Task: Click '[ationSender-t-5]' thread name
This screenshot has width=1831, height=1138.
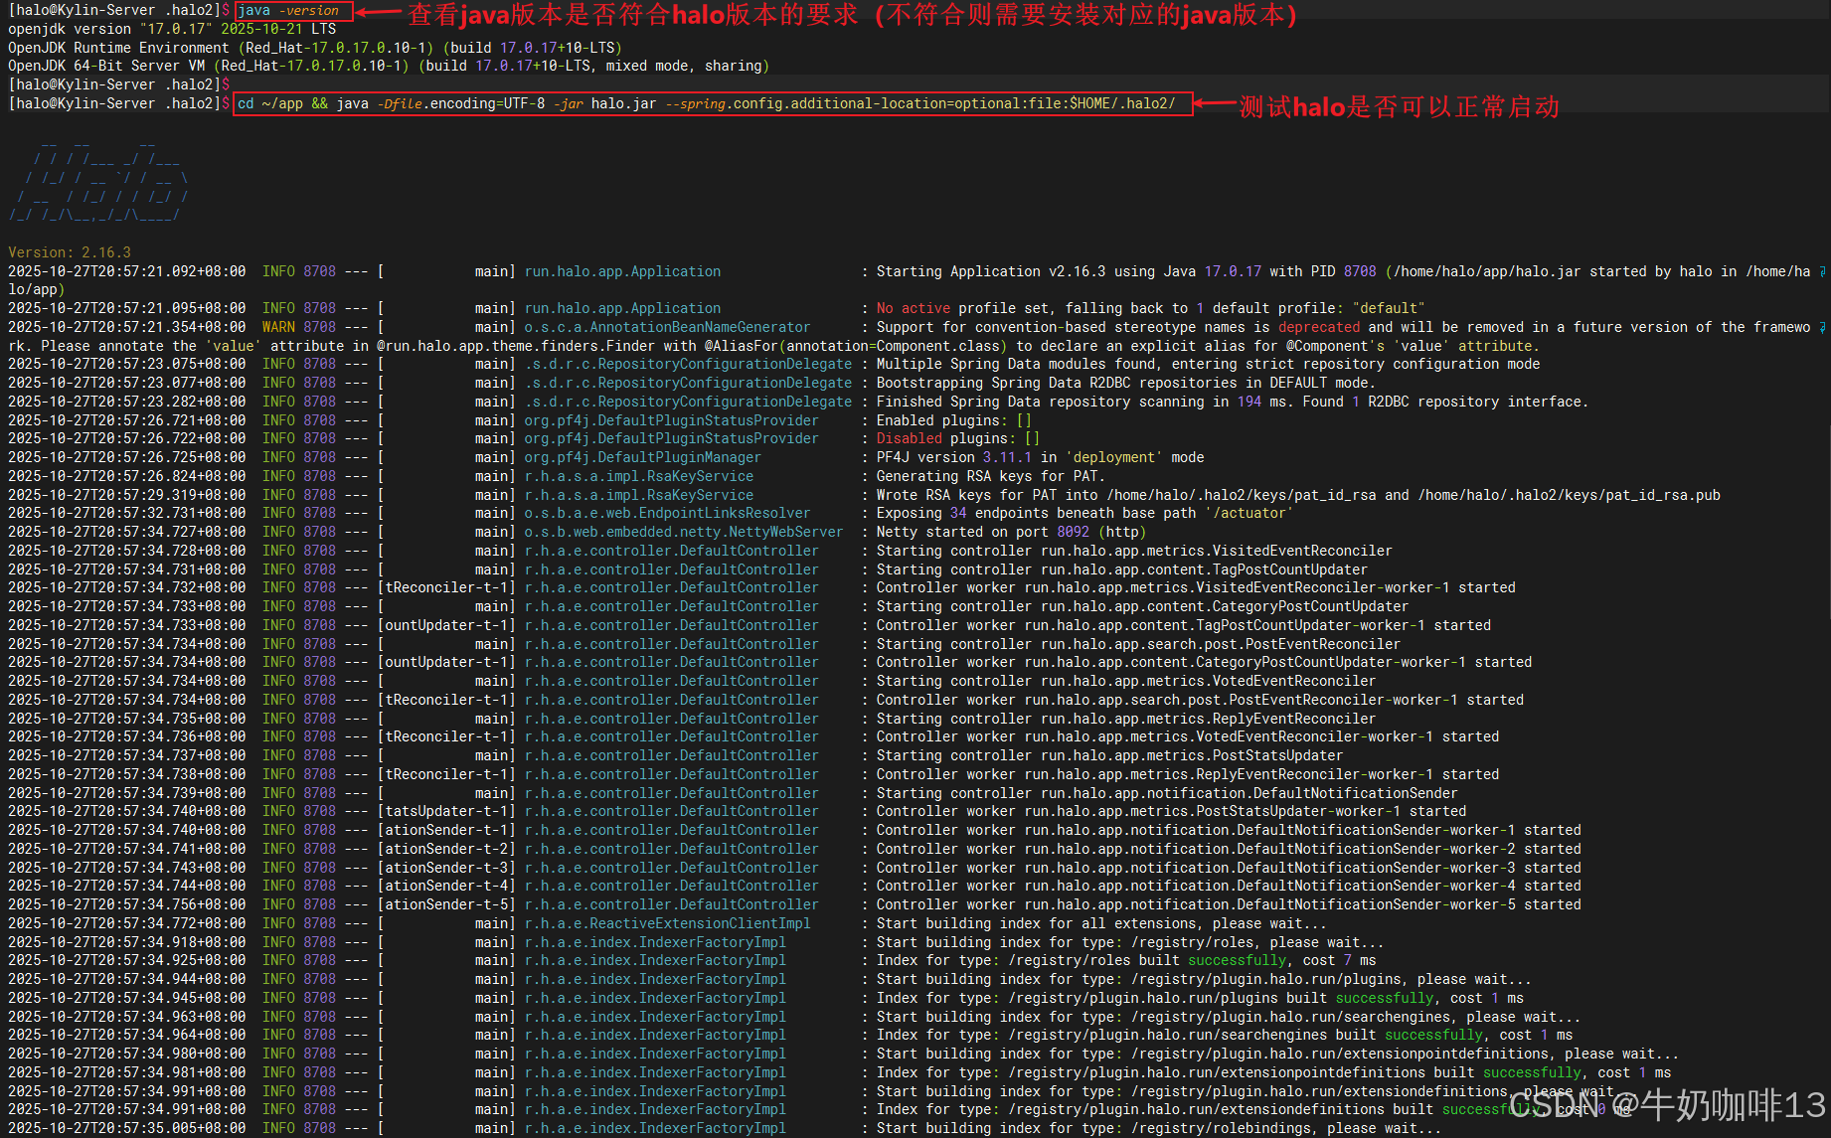Action: [446, 904]
